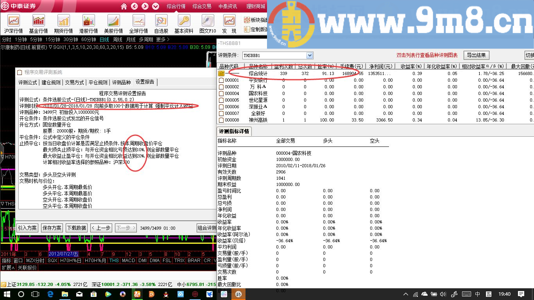Toggle 扩展 panel at chart bottom
534x300 pixels.
click(8, 268)
